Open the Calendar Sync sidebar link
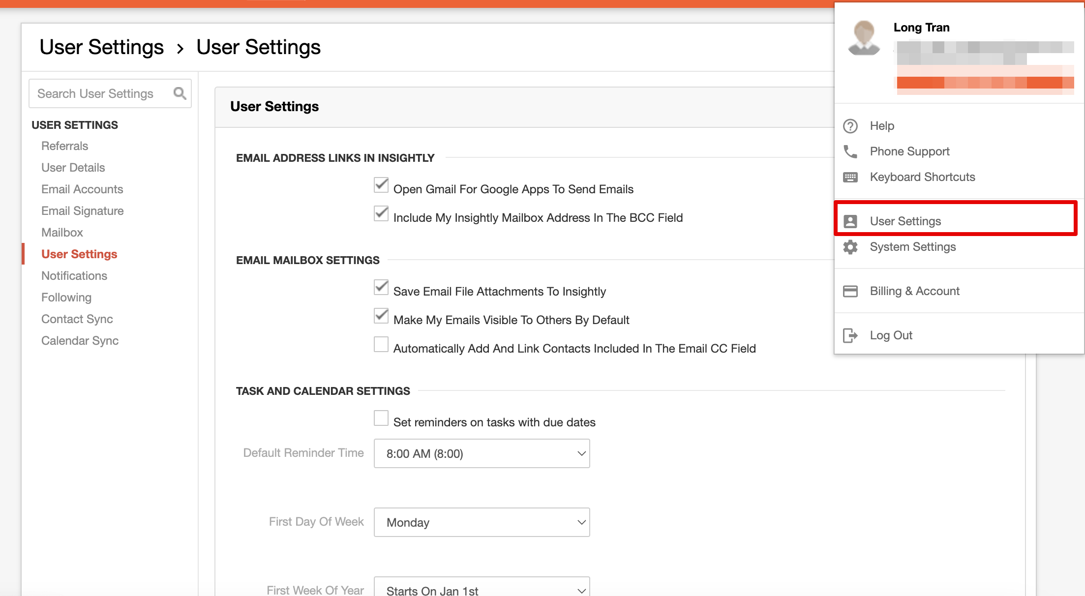 (80, 341)
